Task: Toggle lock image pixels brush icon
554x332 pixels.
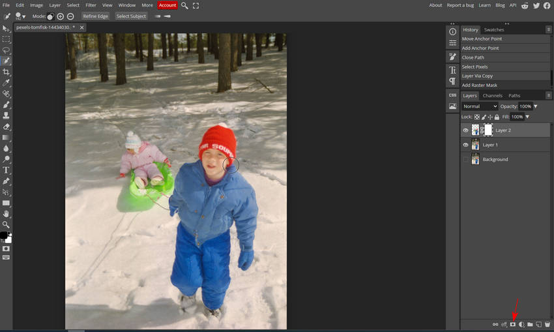Action: pos(484,117)
